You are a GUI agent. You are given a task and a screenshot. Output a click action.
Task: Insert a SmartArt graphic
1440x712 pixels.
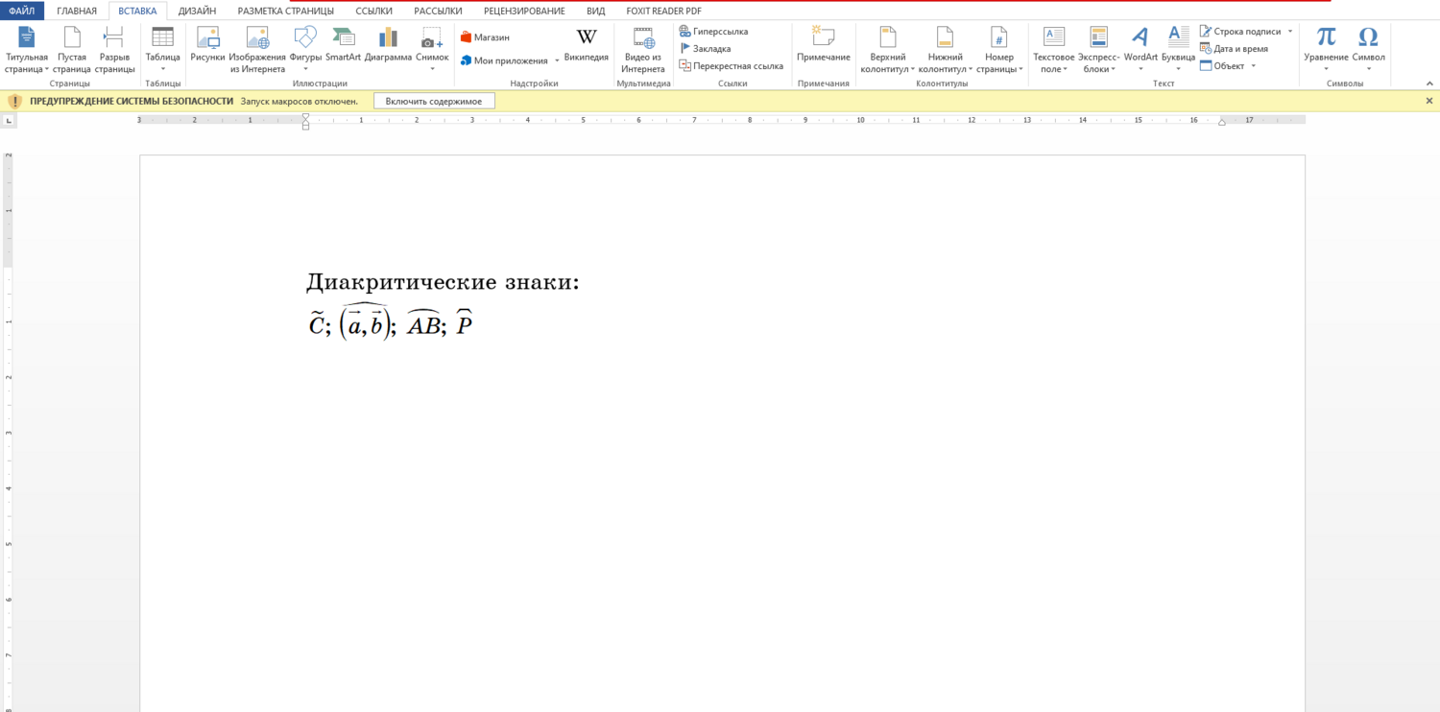pyautogui.click(x=343, y=44)
